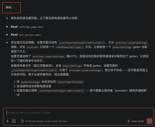Open the Anthropic.claude-code file chip
This screenshot has height=127, width=155.
pos(45,121)
